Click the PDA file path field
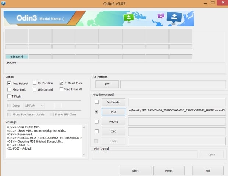 (x=177, y=112)
